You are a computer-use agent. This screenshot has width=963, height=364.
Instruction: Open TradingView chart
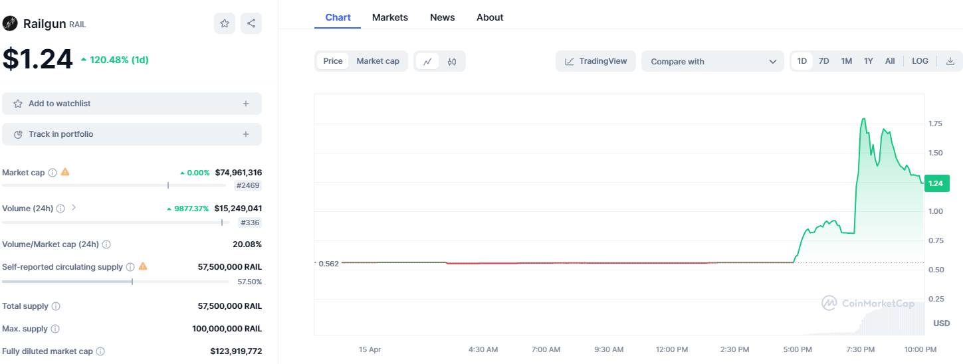pyautogui.click(x=596, y=61)
